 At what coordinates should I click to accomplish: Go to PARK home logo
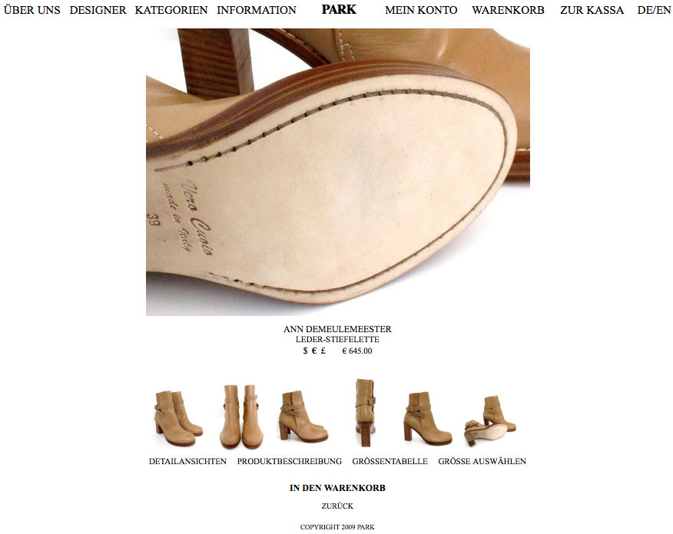click(x=339, y=9)
